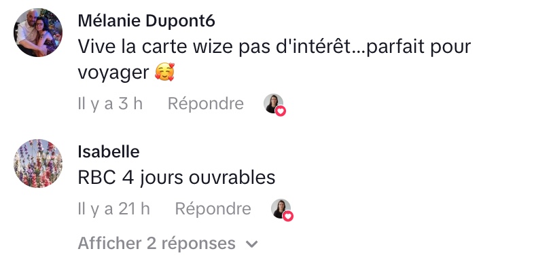
Task: Open the Isabelle username link
Action: 109,152
